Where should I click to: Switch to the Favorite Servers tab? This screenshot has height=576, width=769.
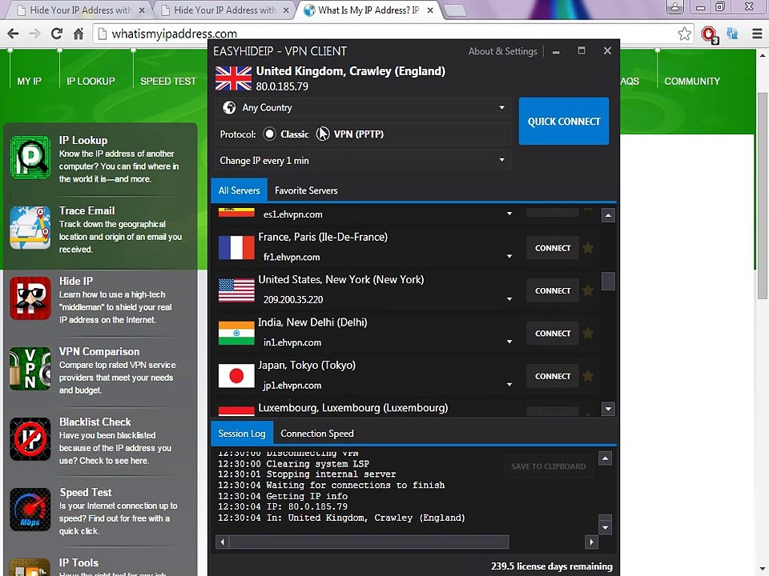tap(306, 190)
